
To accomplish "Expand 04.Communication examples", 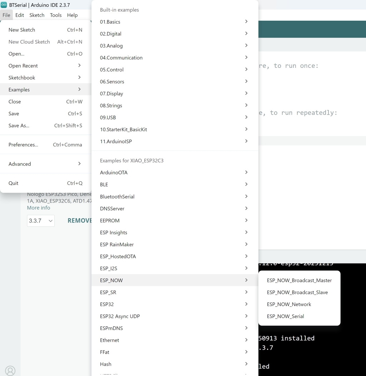I will tap(175, 58).
